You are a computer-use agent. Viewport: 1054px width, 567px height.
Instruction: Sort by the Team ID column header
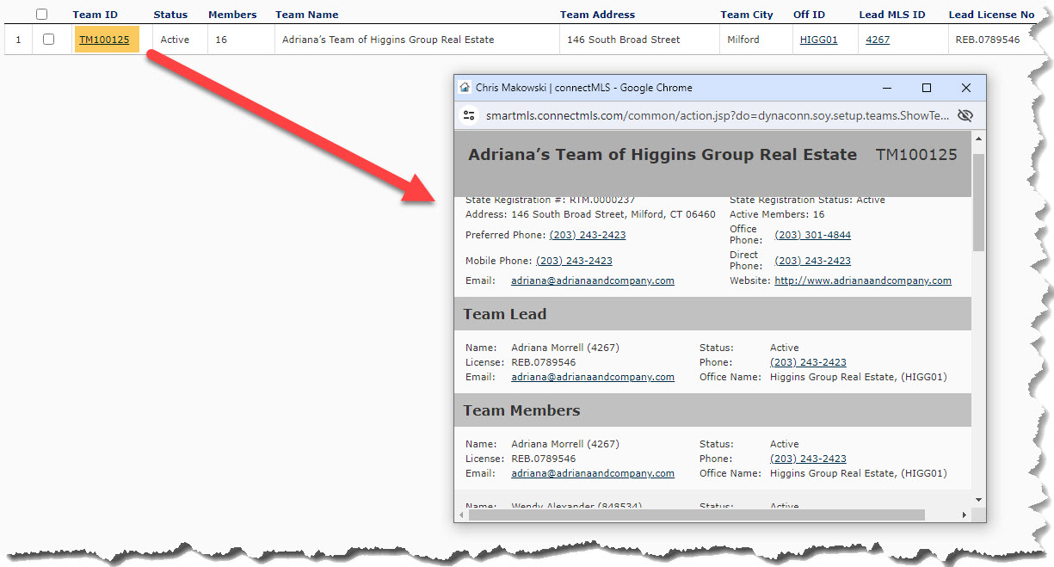(x=95, y=15)
